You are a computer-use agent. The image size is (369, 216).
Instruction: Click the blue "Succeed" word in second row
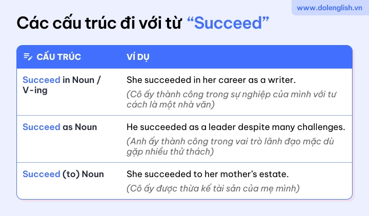pyautogui.click(x=42, y=127)
